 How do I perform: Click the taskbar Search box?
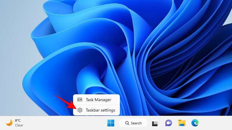point(133,123)
